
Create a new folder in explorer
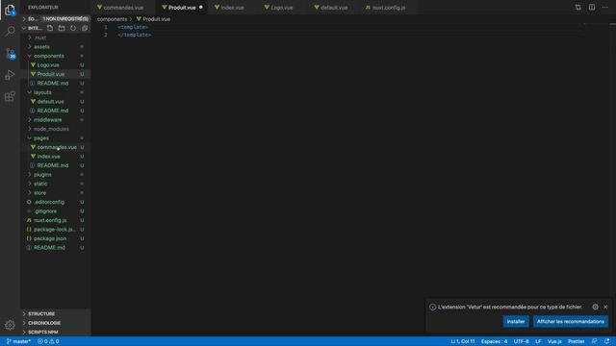coord(62,28)
